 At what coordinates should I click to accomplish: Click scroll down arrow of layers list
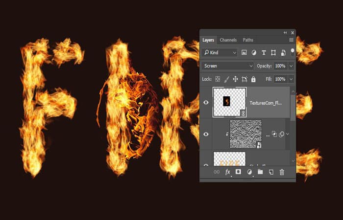click(x=293, y=161)
